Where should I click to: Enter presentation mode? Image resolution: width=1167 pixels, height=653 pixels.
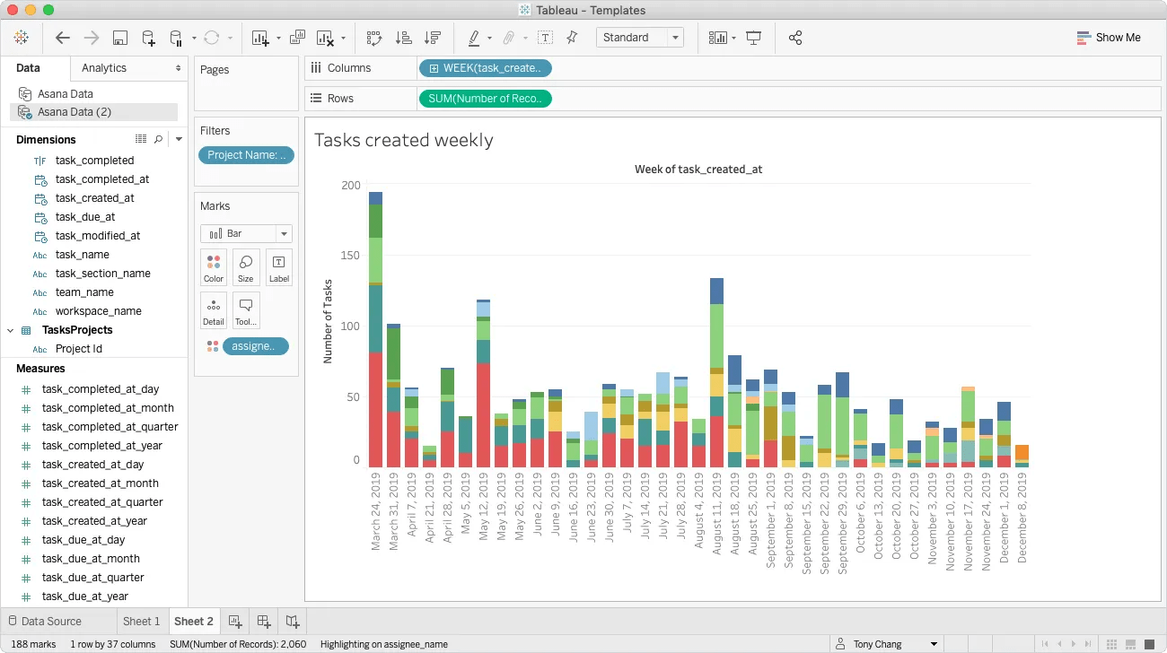tap(754, 38)
